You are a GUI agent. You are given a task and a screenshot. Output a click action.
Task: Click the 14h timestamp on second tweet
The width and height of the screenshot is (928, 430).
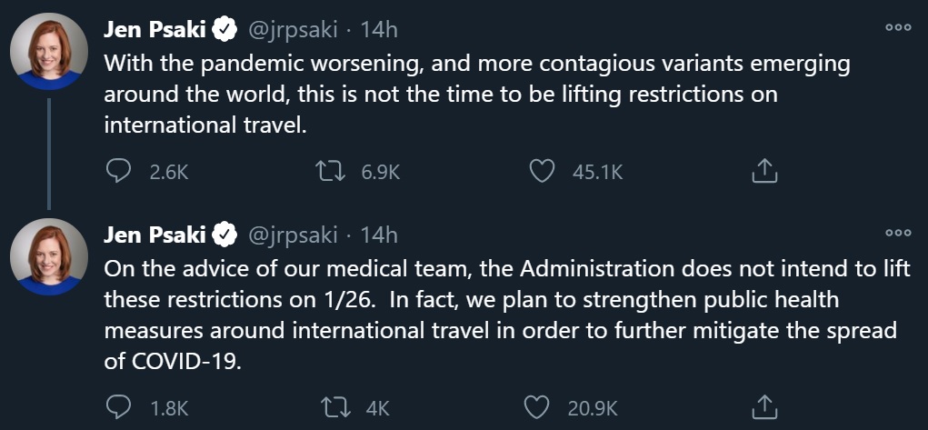point(379,235)
